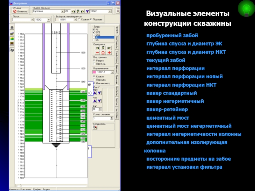Expand the Выбор активной границы dropdown
The width and height of the screenshot is (255, 191).
pos(75,20)
